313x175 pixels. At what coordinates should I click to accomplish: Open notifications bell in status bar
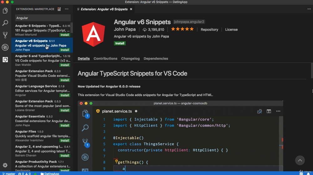point(308,174)
